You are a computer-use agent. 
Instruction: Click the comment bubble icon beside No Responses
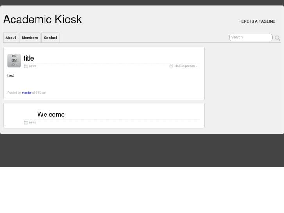pos(171,66)
